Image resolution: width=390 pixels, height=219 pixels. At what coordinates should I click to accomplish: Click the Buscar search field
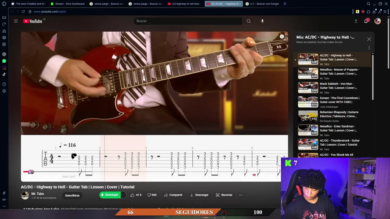[188, 21]
